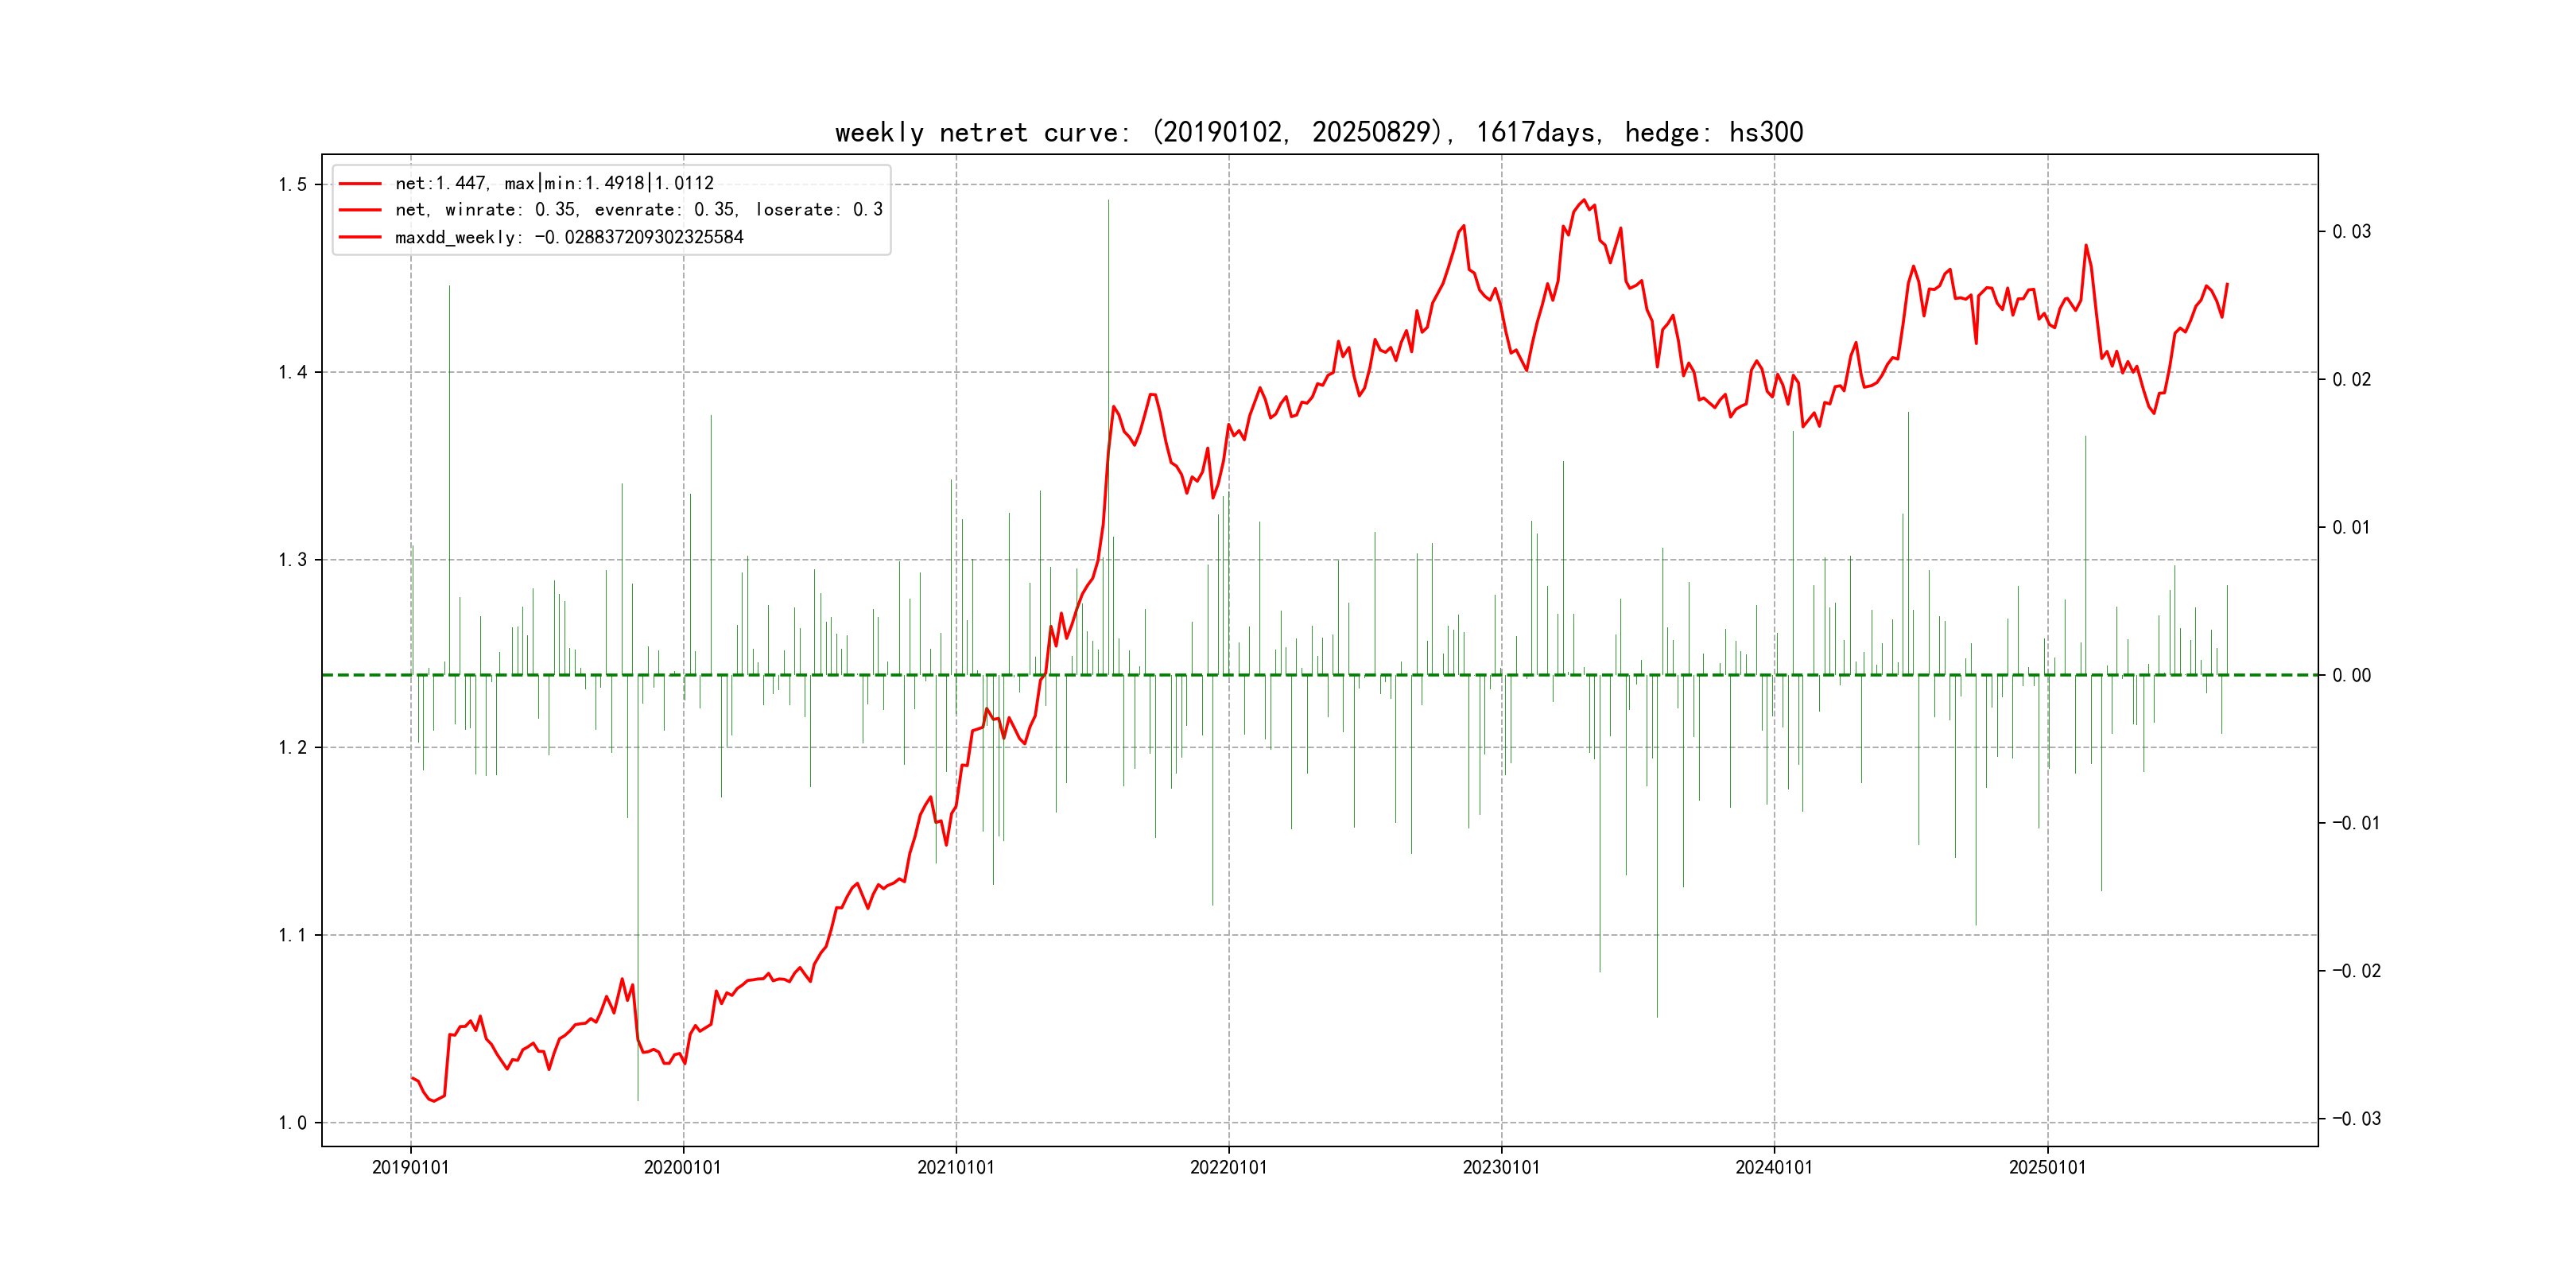Click the 1.3 tick on left axis
This screenshot has height=1288, width=2576.
point(292,560)
